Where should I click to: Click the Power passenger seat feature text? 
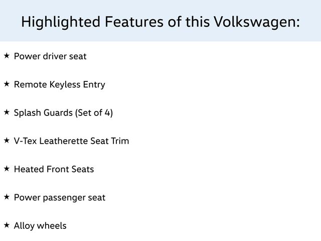coord(59,198)
